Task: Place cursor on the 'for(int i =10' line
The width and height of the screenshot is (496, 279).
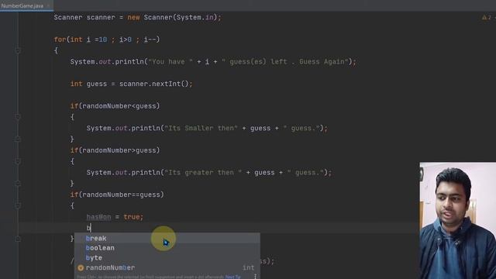Action: coord(107,40)
